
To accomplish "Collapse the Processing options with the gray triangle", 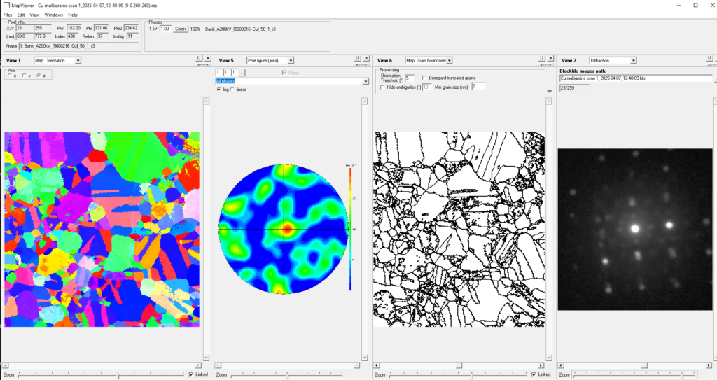I will tap(550, 90).
